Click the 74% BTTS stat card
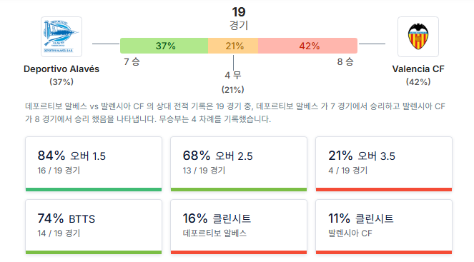 coord(94,227)
